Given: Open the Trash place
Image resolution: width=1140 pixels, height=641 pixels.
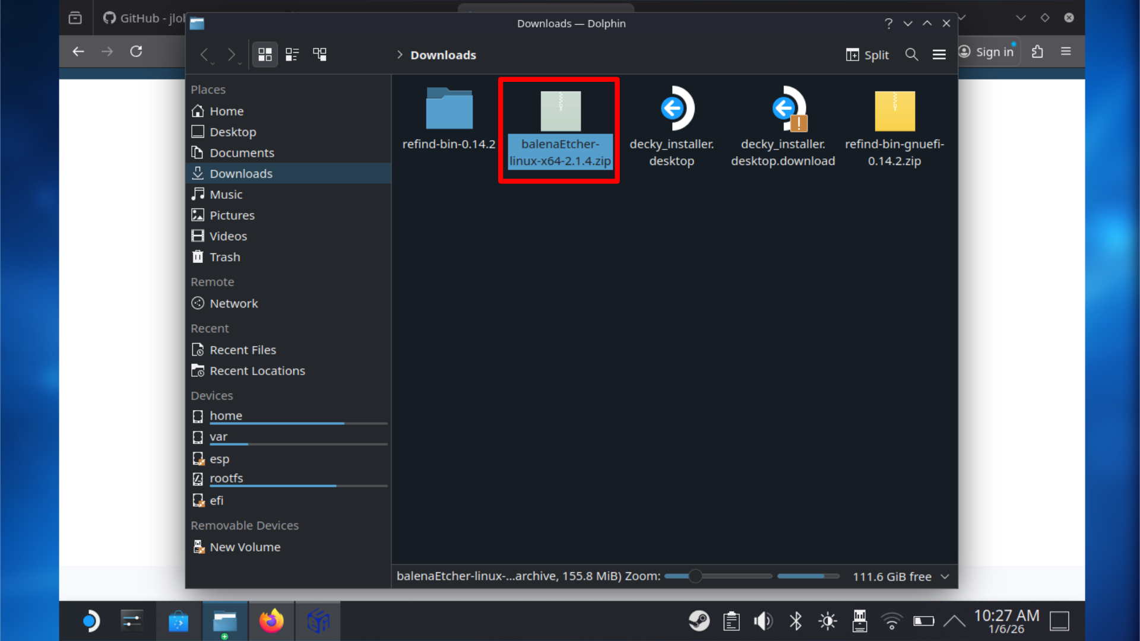Looking at the screenshot, I should (224, 257).
